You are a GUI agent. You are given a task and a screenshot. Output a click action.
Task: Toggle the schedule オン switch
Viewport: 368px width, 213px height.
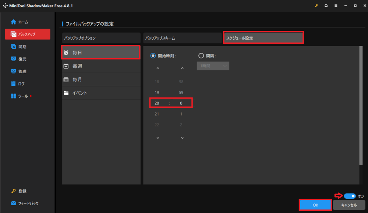tap(350, 196)
